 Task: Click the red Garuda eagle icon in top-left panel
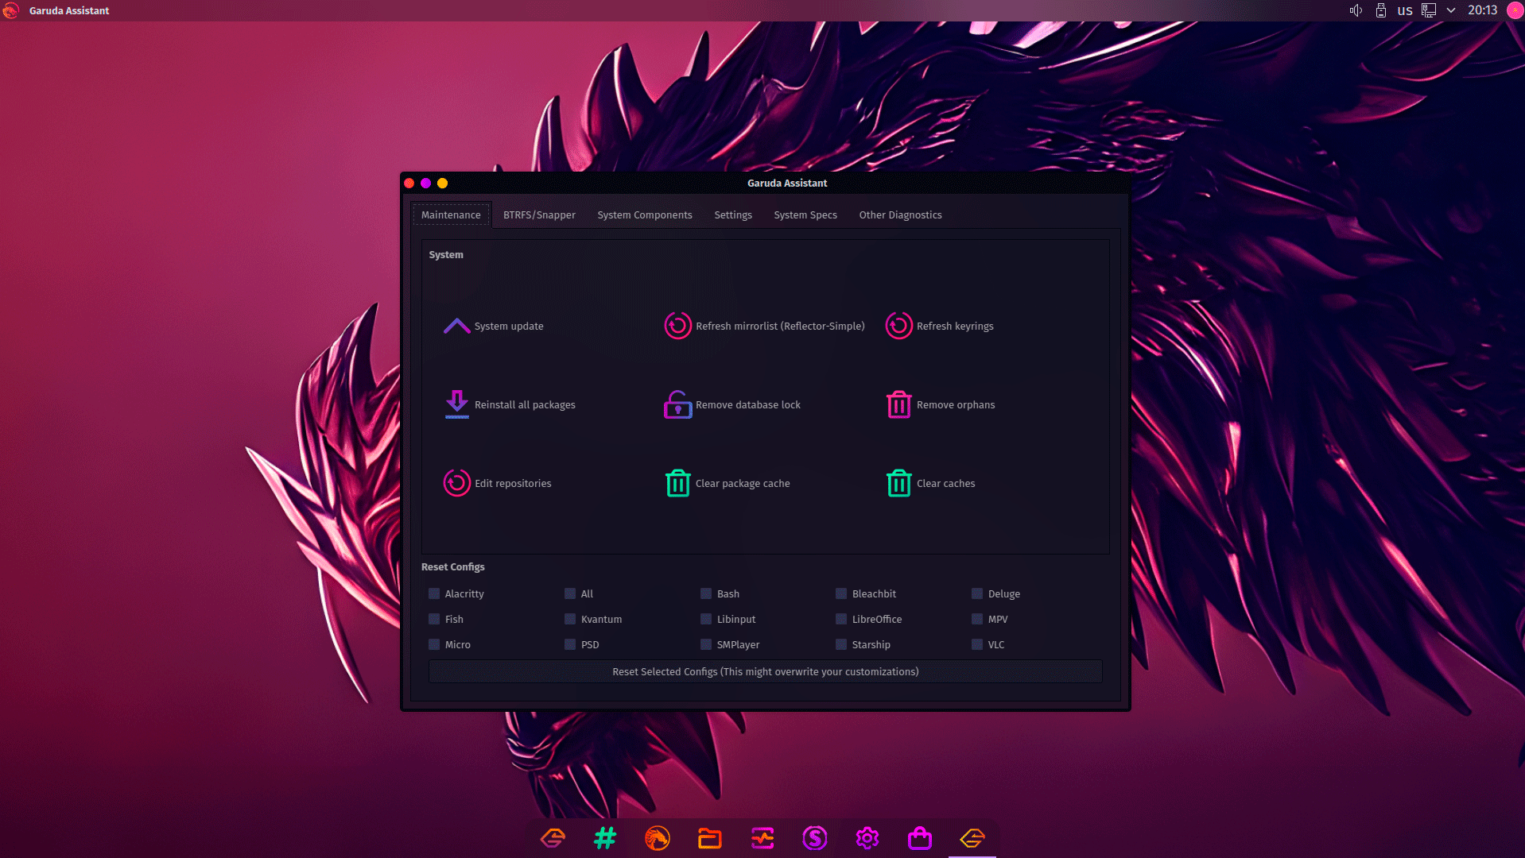coord(10,10)
